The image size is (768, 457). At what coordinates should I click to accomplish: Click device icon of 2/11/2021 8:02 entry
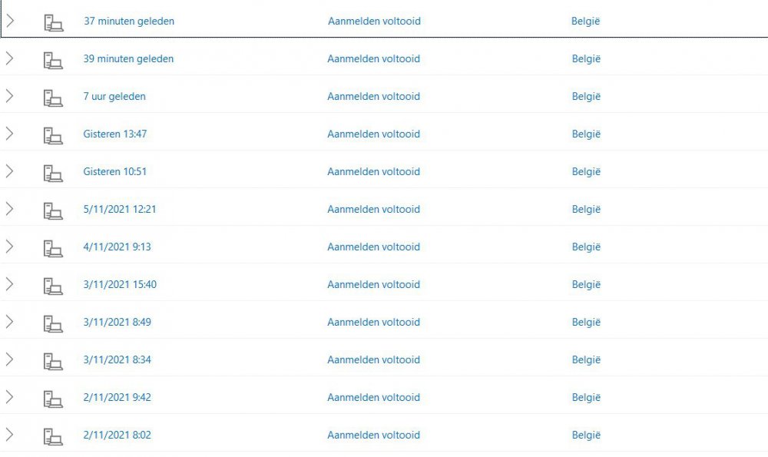point(53,435)
